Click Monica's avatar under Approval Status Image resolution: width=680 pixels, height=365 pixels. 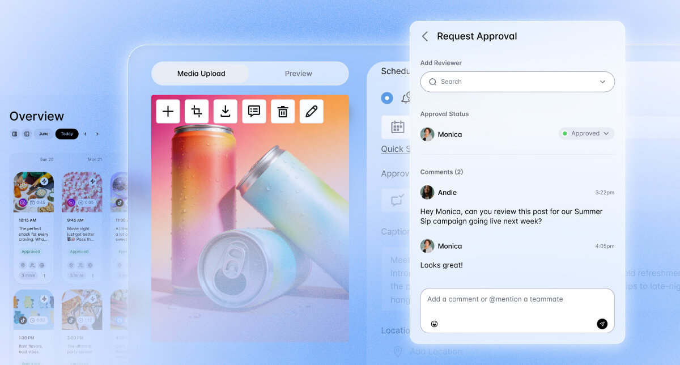pyautogui.click(x=427, y=134)
